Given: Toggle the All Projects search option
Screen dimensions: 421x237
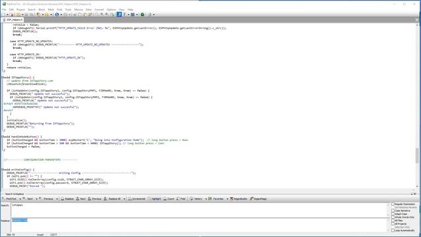Looking at the screenshot, I should [393, 224].
